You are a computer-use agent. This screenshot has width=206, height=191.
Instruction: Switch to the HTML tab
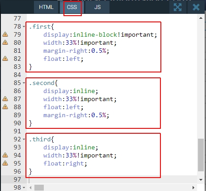46,7
